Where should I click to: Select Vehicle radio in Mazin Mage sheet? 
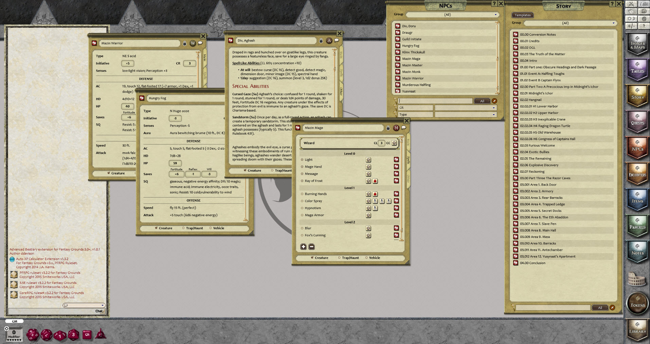coord(367,258)
